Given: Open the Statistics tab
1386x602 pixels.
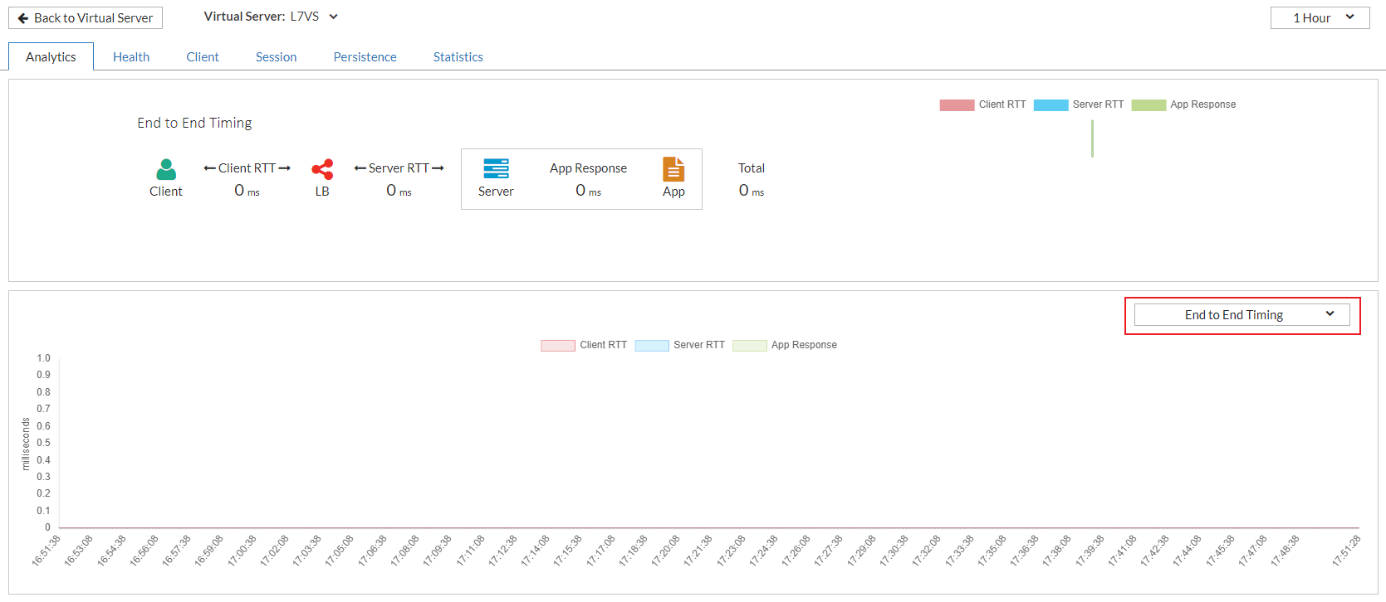Looking at the screenshot, I should (458, 56).
